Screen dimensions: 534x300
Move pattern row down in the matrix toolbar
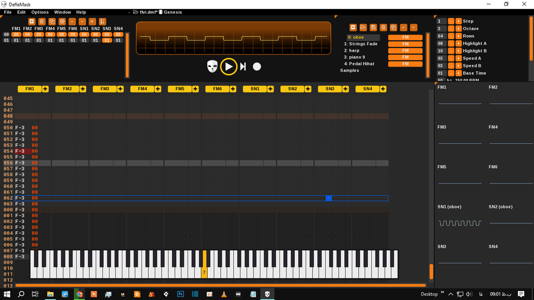pyautogui.click(x=82, y=21)
